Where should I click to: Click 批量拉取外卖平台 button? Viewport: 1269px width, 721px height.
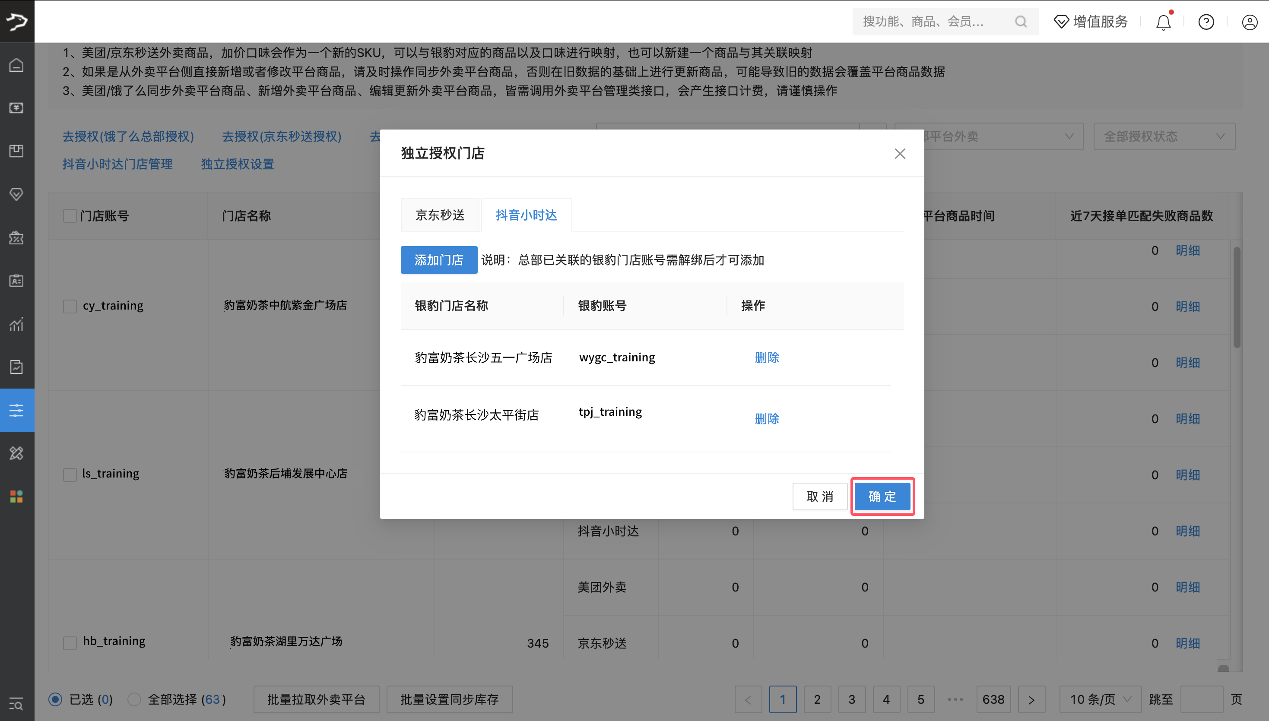pos(316,699)
